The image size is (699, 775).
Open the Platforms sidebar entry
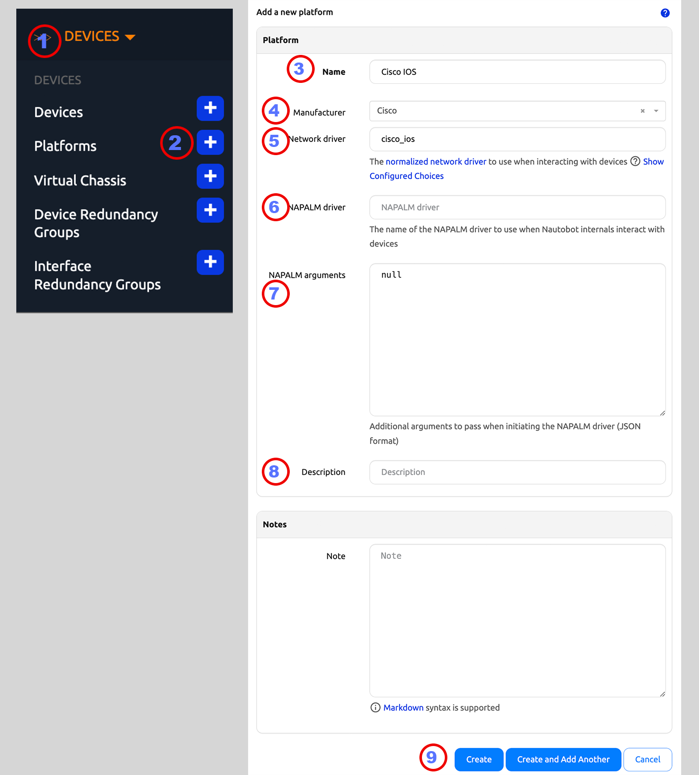coord(65,146)
